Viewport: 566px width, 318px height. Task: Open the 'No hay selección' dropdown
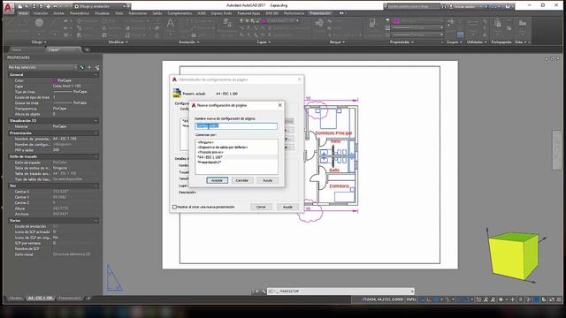(42, 67)
